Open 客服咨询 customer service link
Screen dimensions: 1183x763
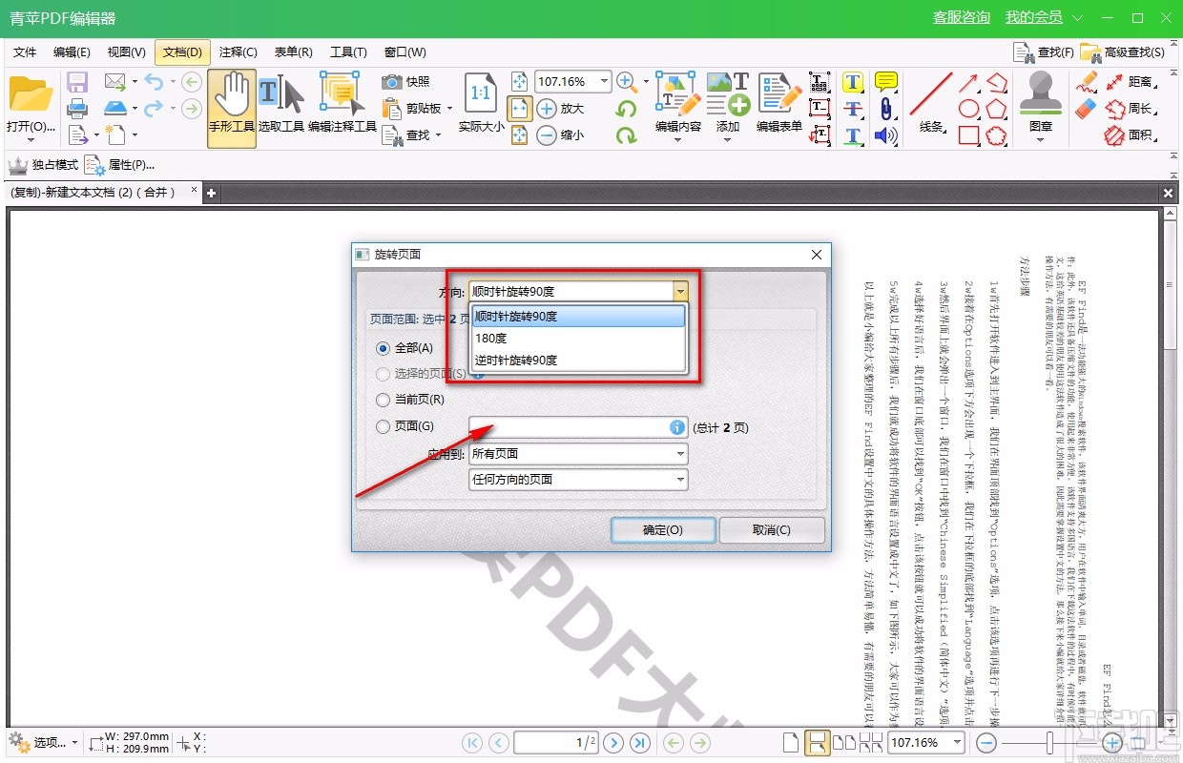pyautogui.click(x=962, y=17)
